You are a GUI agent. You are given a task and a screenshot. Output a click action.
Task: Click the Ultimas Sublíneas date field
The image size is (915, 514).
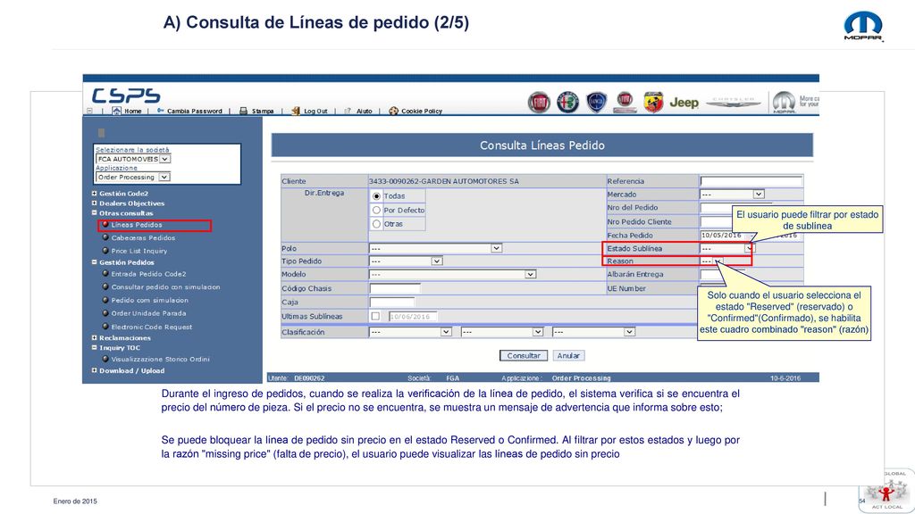(413, 317)
